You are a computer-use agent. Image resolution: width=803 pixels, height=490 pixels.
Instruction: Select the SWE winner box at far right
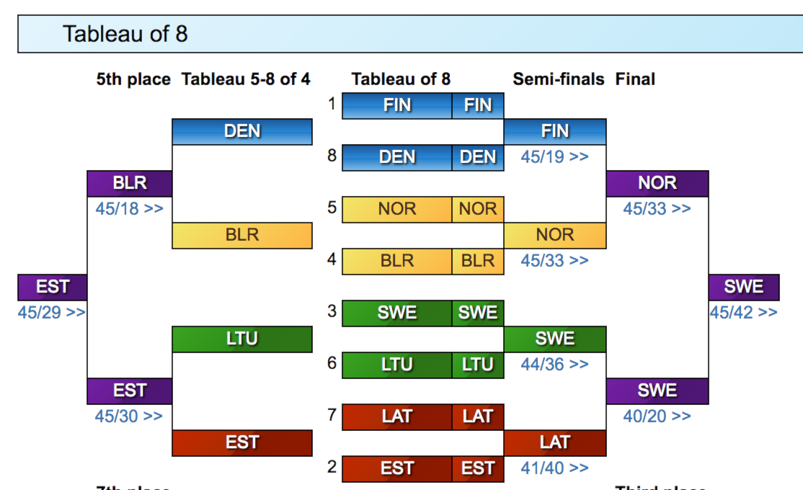(744, 288)
